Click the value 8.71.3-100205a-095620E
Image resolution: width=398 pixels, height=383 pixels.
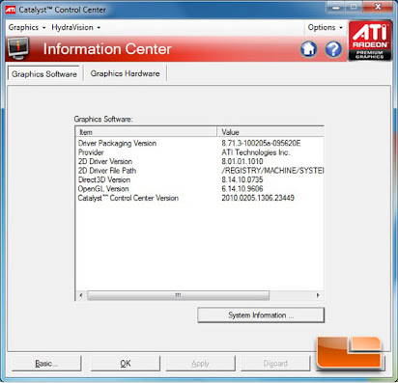(x=261, y=143)
